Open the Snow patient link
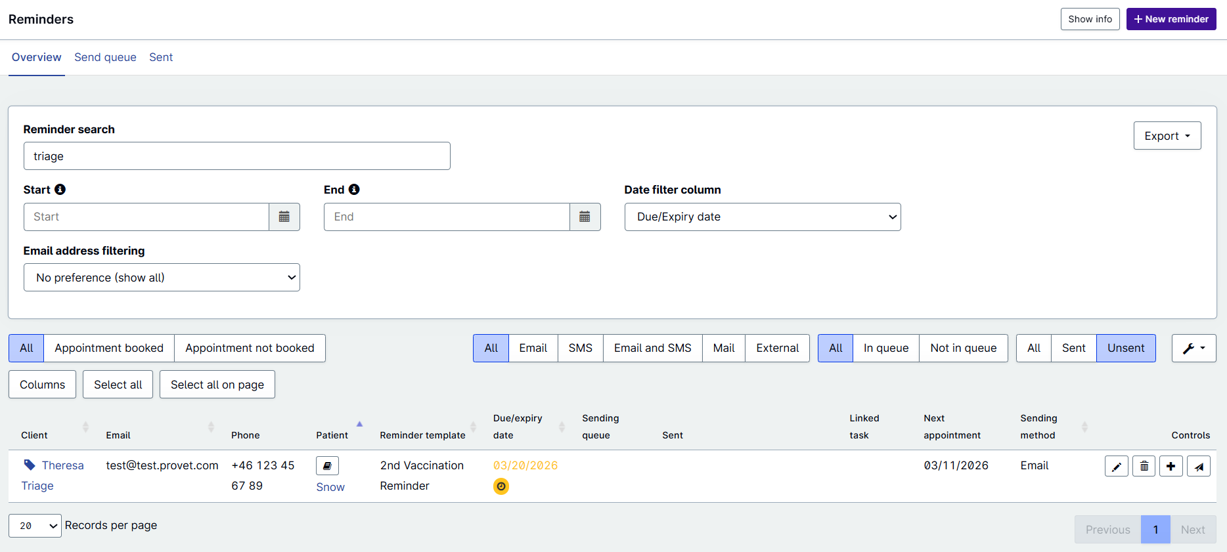Image resolution: width=1227 pixels, height=552 pixels. tap(330, 487)
